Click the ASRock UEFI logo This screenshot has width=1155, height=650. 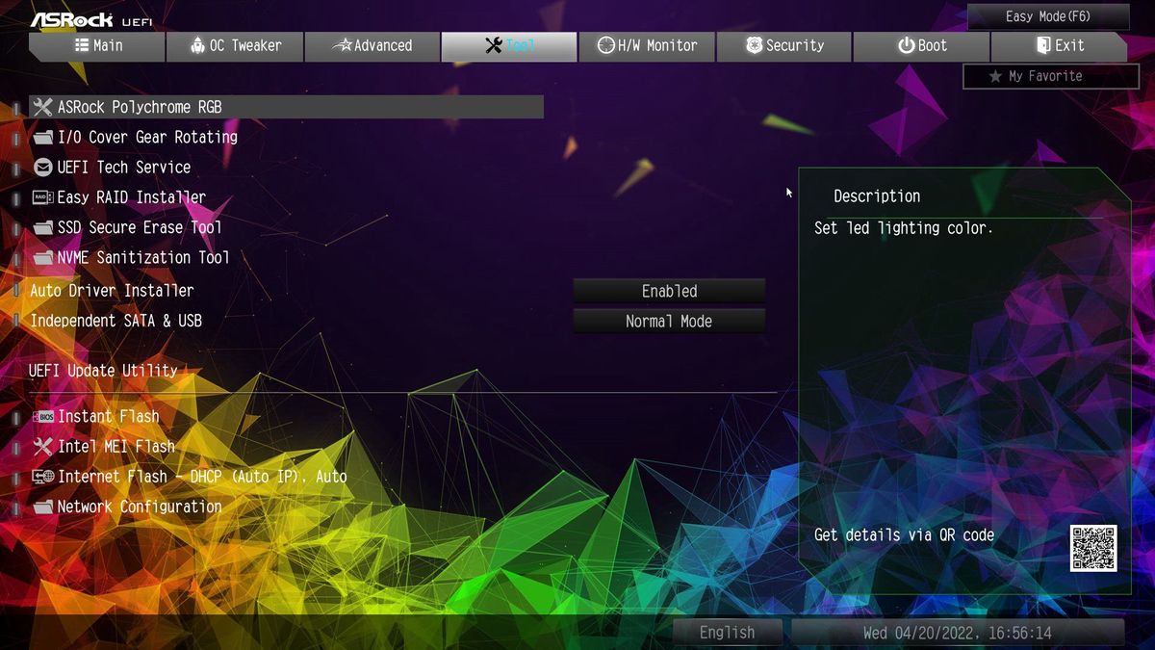[x=90, y=19]
